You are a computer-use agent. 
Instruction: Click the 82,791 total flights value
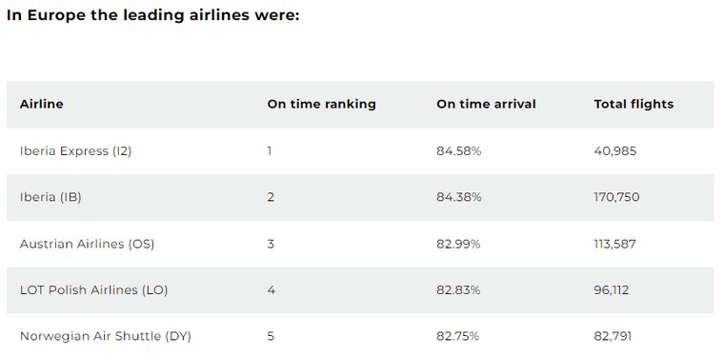click(613, 336)
